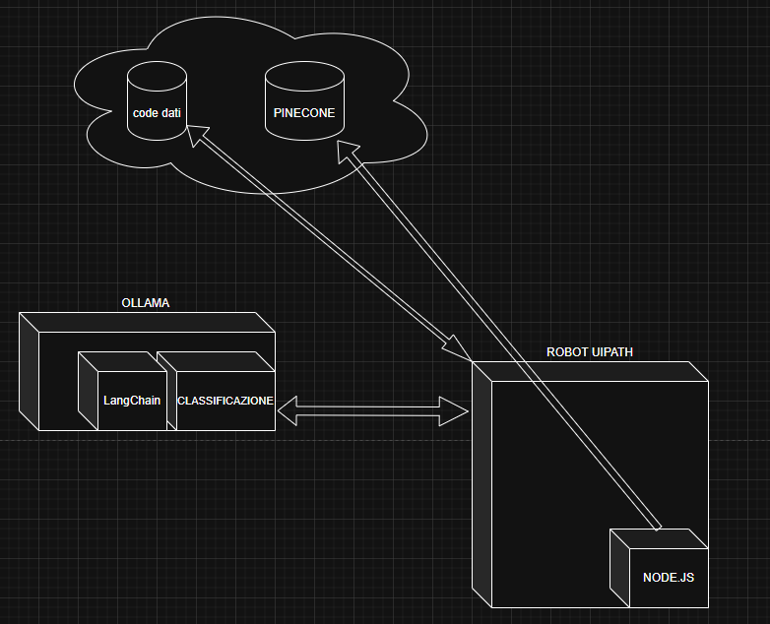The image size is (770, 624).
Task: Click the OLLAMA label text
Action: tap(146, 303)
